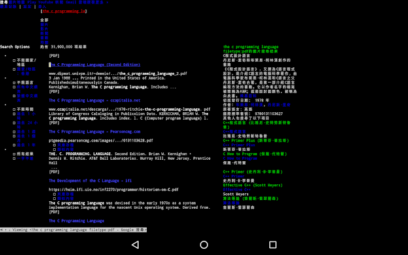Choose the 國家/地區:香港 region filter
The width and height of the screenshot is (408, 255).
click(x=26, y=71)
